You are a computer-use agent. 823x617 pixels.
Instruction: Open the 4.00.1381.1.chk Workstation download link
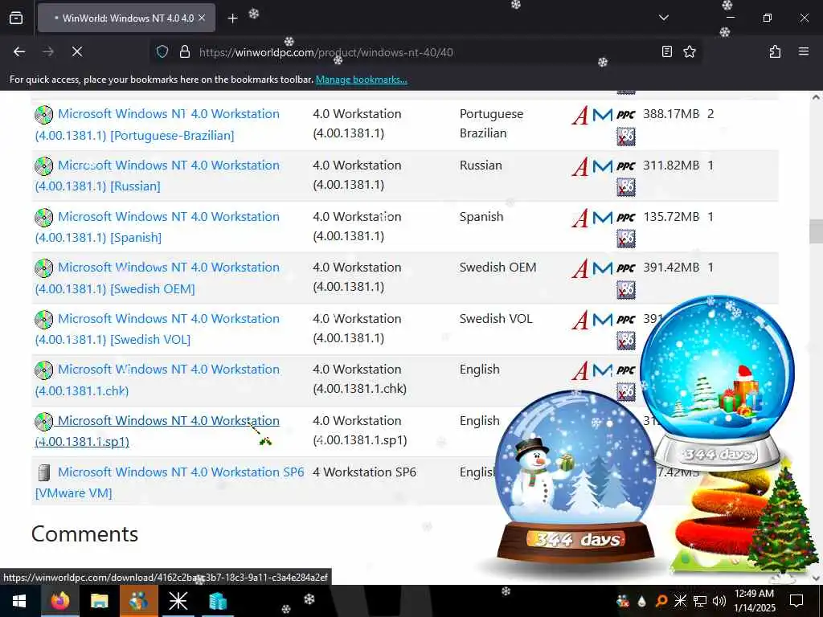(x=158, y=380)
